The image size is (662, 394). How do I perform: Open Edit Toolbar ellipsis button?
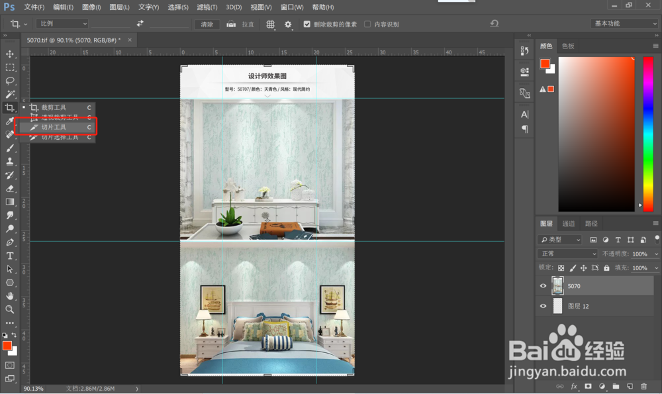tap(10, 323)
